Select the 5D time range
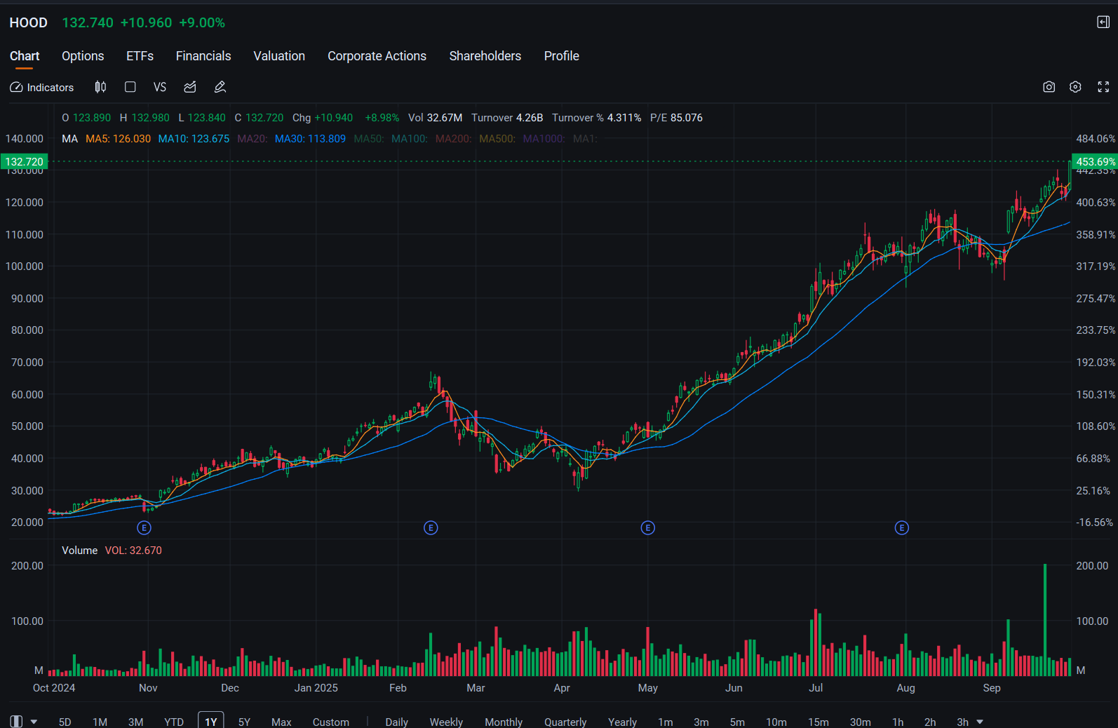Screen dimensions: 1118x728 pyautogui.click(x=65, y=722)
